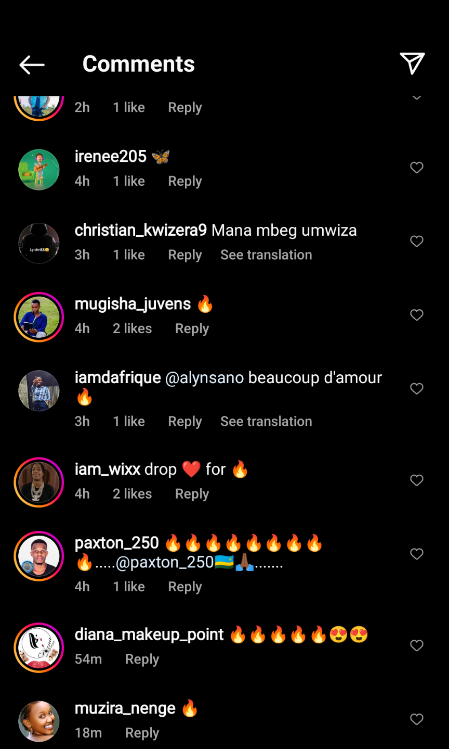The height and width of the screenshot is (749, 449).
Task: Like muzira_nenge's comment
Action: tap(417, 719)
